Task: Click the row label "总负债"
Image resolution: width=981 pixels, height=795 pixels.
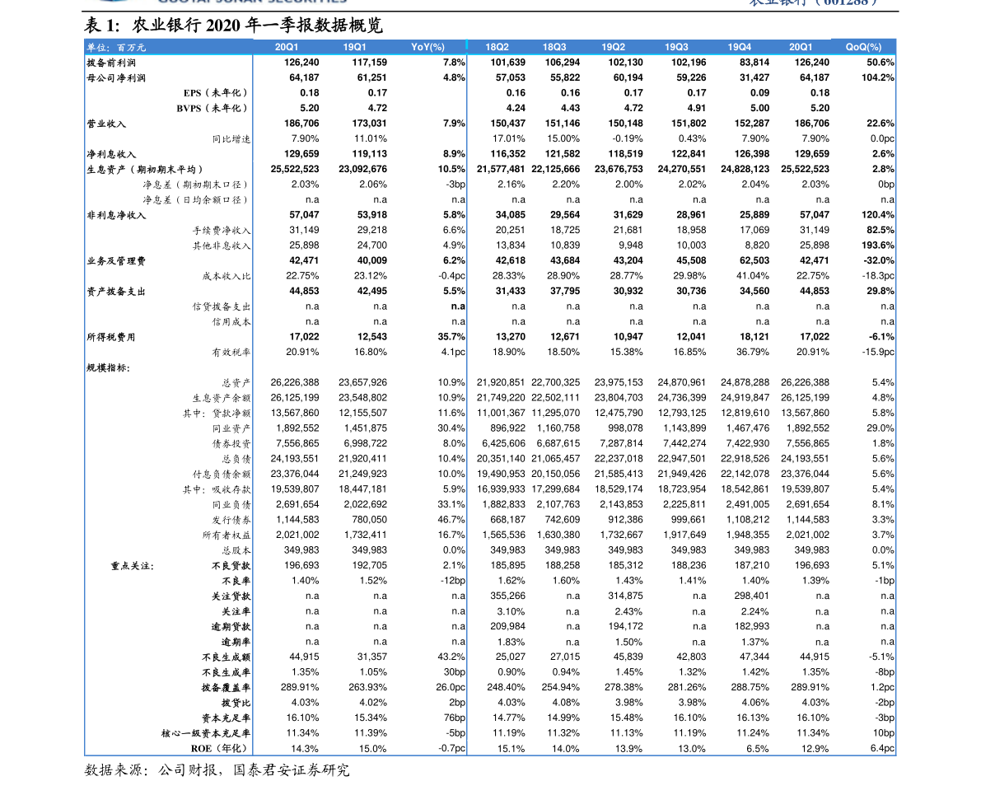Action: tap(236, 460)
